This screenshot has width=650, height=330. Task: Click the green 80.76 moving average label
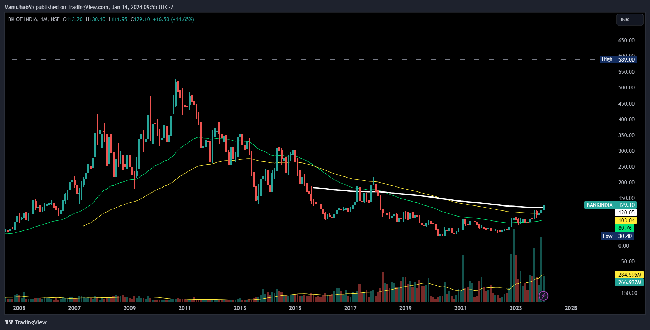[x=625, y=228]
